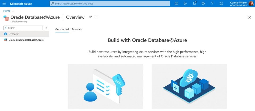
Task: Switch to the Tutorials tab
Action: (x=76, y=29)
